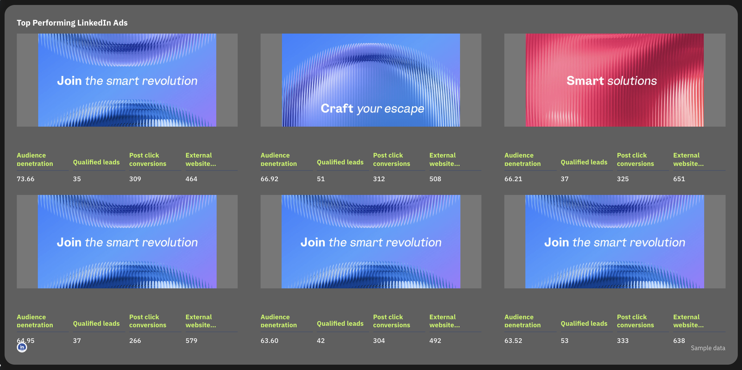Click the audience penetration value 66.92

[269, 179]
